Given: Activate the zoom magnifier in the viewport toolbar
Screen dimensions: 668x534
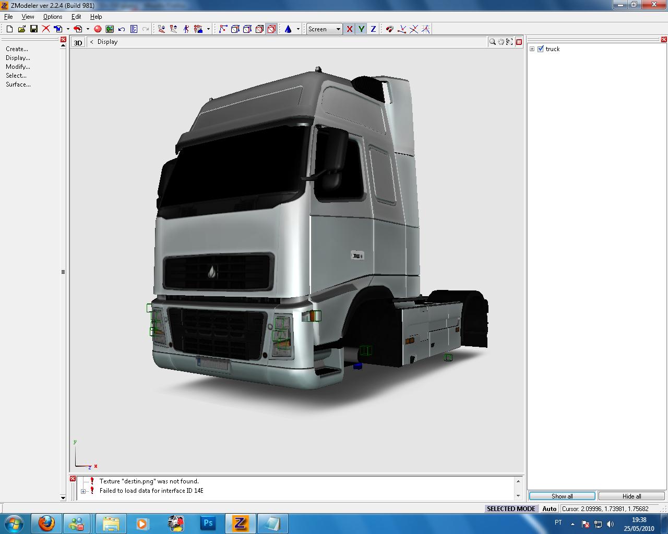Looking at the screenshot, I should point(492,41).
